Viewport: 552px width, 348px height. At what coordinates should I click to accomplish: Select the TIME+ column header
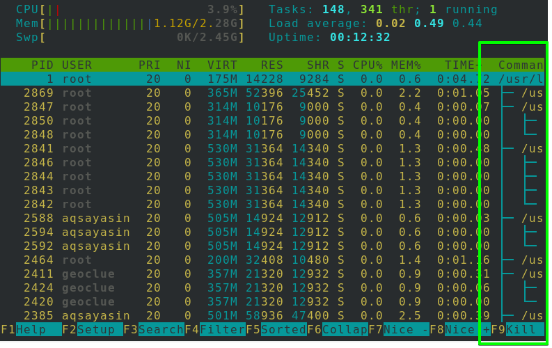click(462, 65)
